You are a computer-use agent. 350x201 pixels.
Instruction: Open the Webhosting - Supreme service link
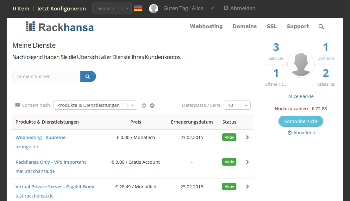(x=41, y=137)
